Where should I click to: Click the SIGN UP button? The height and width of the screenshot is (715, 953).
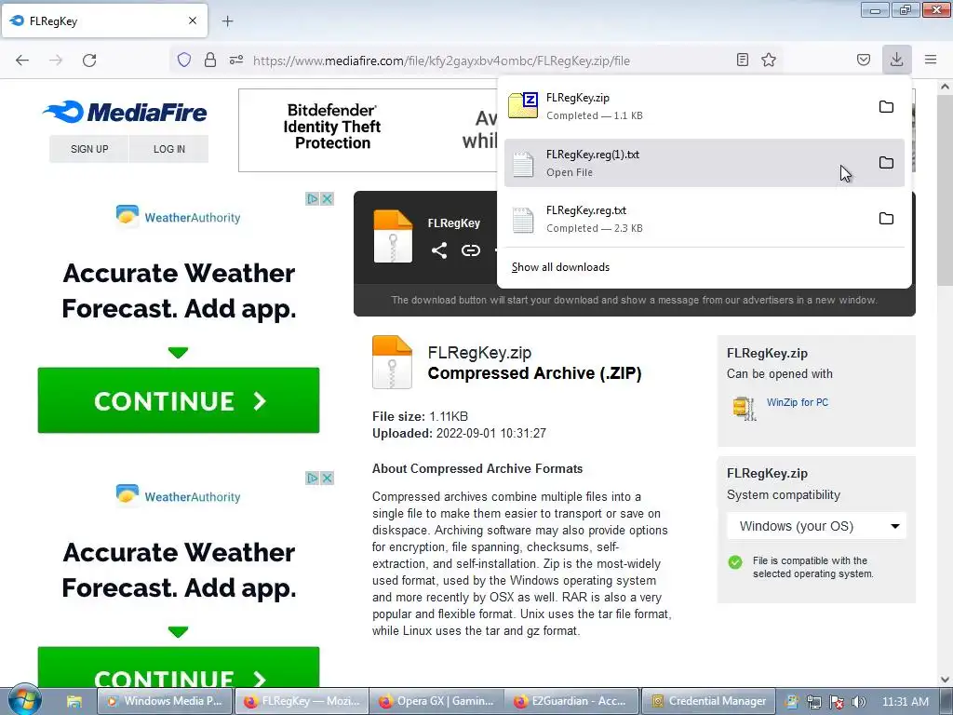point(89,149)
